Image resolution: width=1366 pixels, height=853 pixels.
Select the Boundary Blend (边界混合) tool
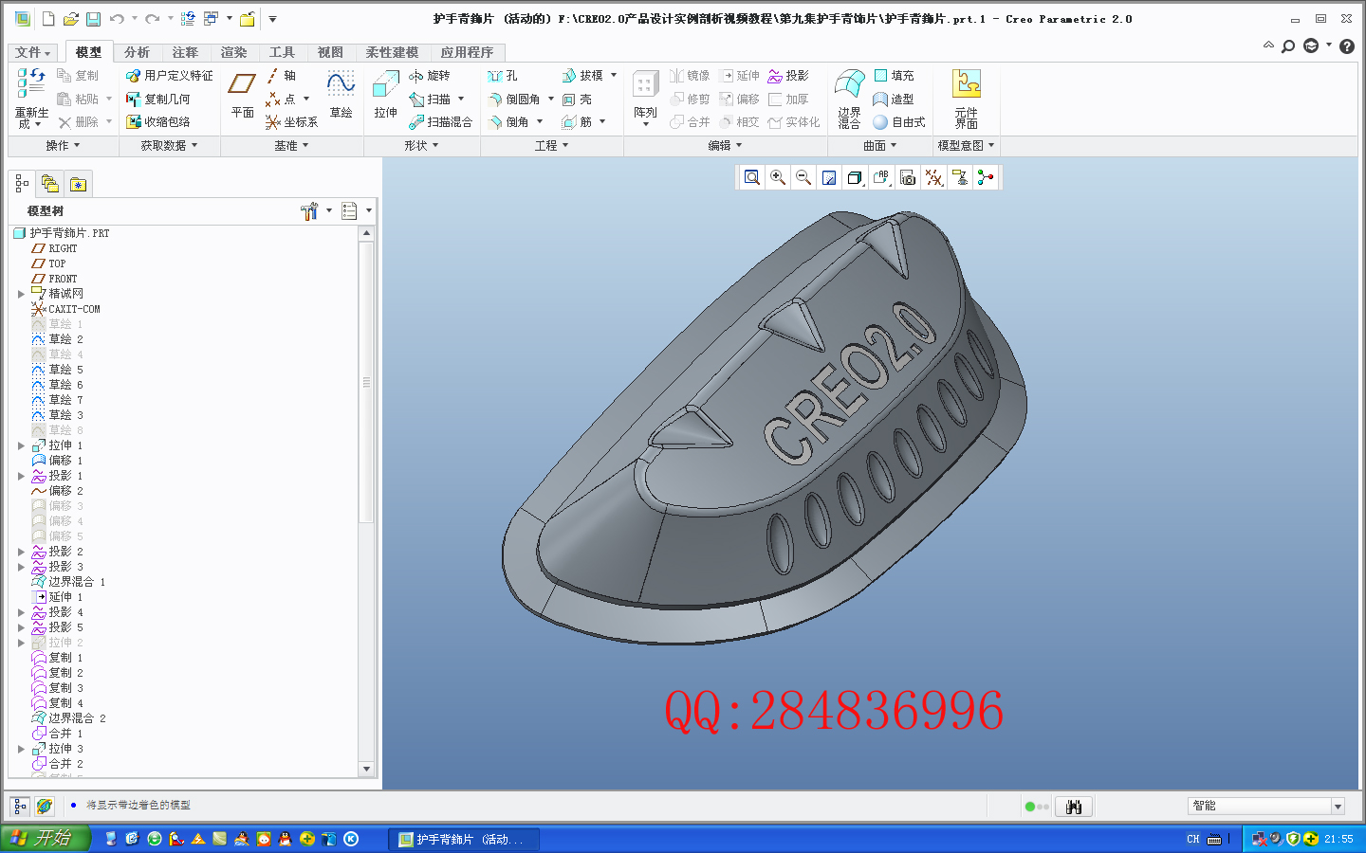pos(849,99)
